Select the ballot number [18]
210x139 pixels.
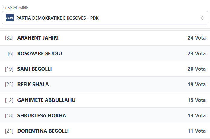click(9, 115)
